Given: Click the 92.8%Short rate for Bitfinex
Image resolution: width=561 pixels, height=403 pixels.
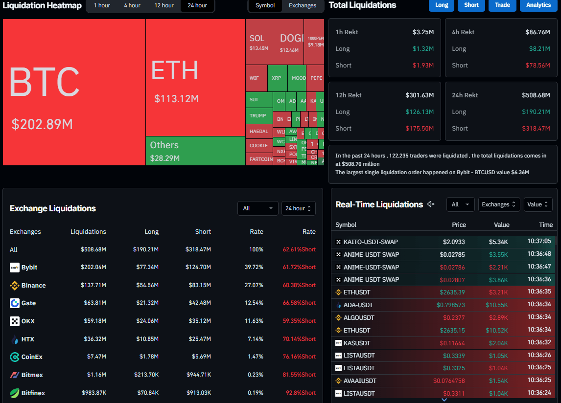Looking at the screenshot, I should [x=301, y=393].
